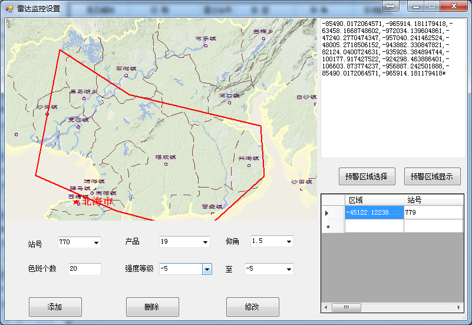Open the 至 dropdown list
The height and width of the screenshot is (325, 472).
289,269
